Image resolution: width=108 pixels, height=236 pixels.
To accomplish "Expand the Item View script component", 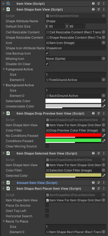I will click(x=4, y=3).
